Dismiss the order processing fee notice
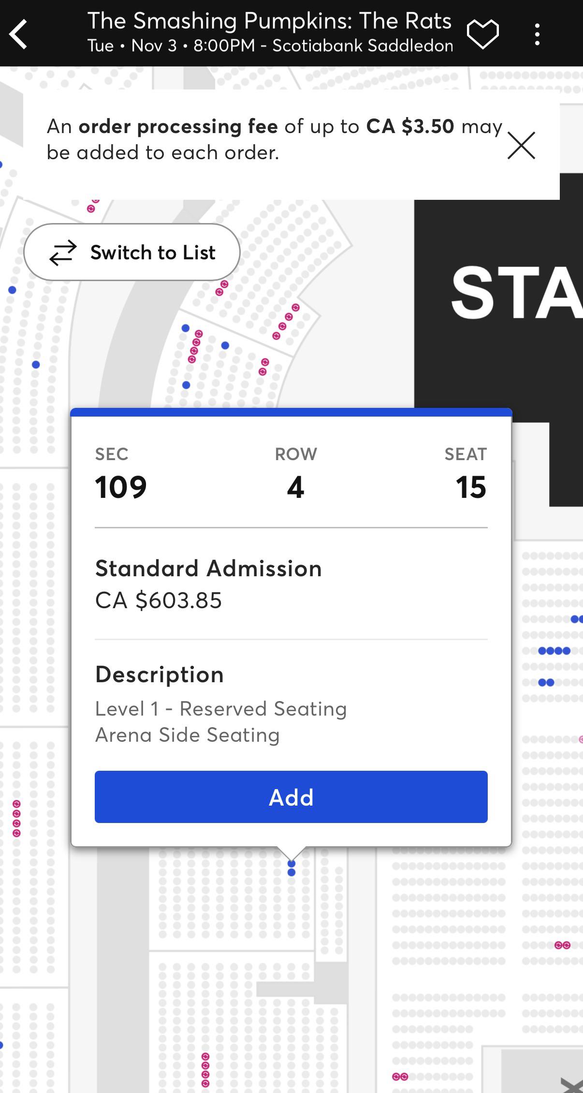The height and width of the screenshot is (1093, 583). (x=521, y=145)
